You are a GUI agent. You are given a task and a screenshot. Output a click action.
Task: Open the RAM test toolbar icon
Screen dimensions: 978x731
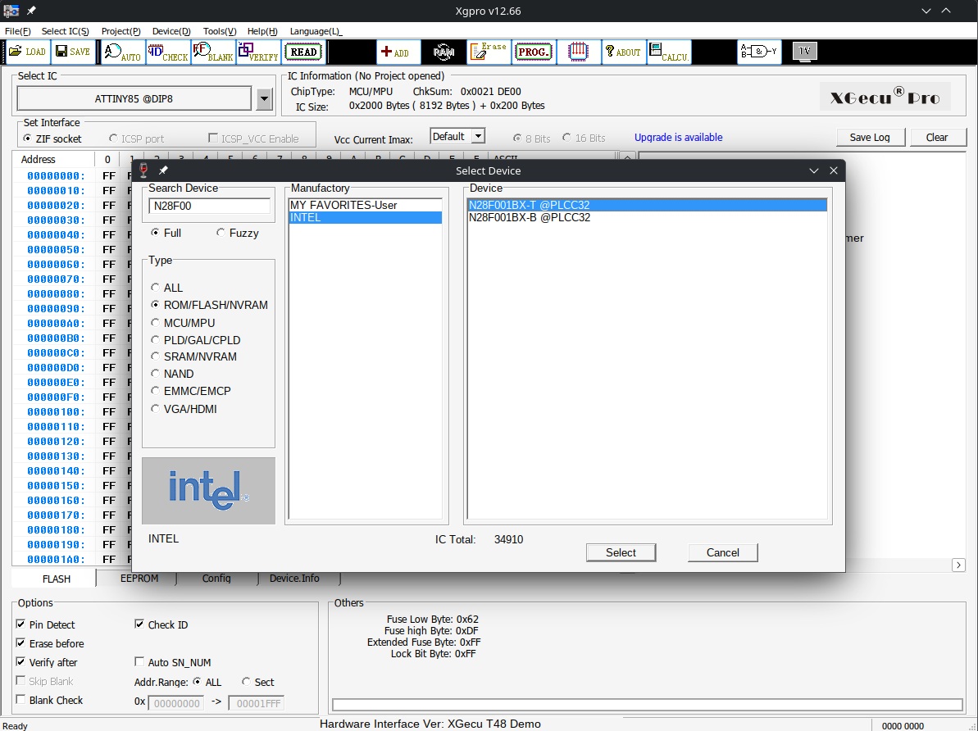click(x=444, y=52)
